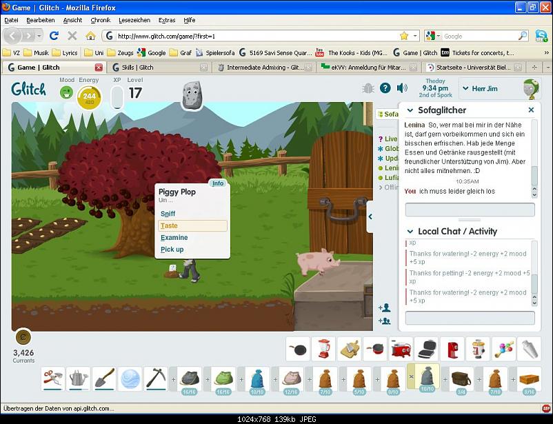Select the shovel tool in inventory
The image size is (553, 424).
(104, 378)
